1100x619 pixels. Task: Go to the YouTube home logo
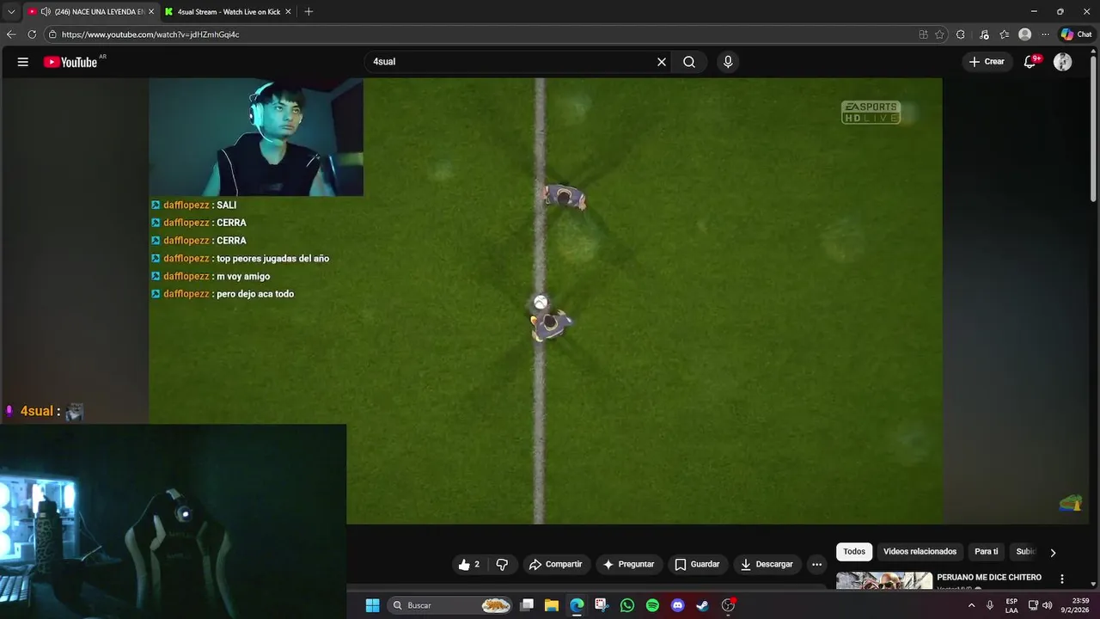pyautogui.click(x=70, y=62)
